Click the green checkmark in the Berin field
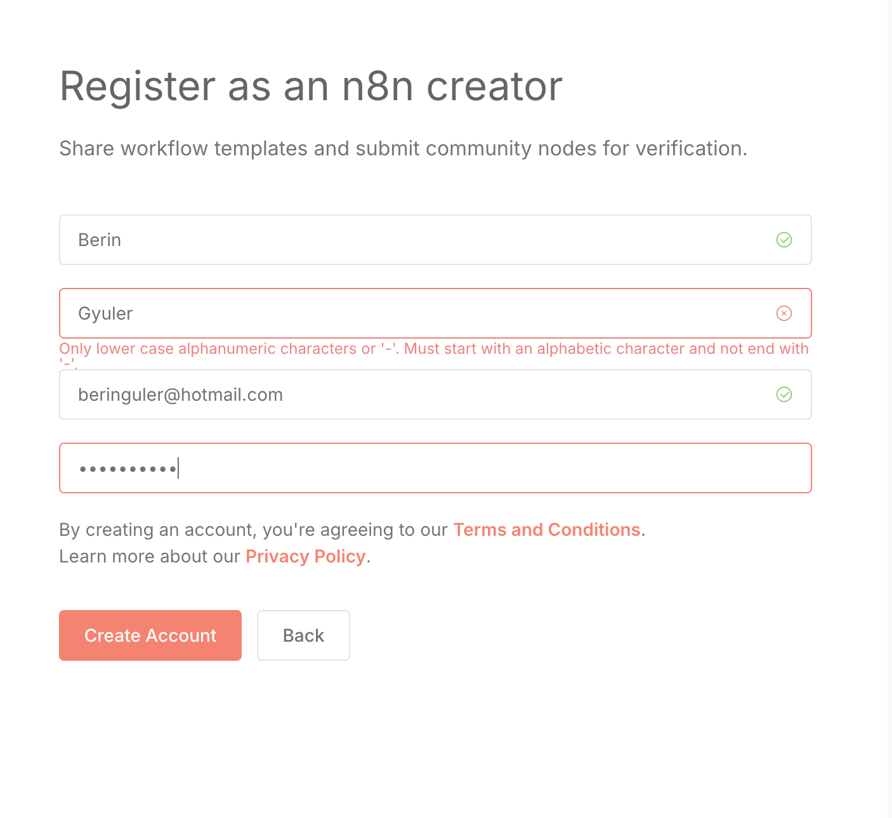 (784, 240)
